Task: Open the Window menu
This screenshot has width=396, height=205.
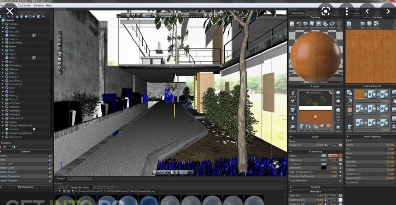Action: [39, 5]
